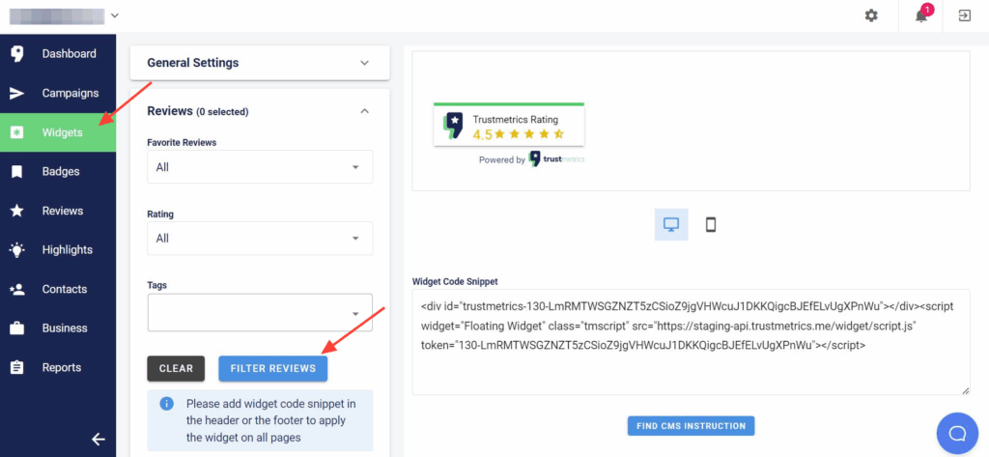989x457 pixels.
Task: Click the snippet textarea resize handle
Action: [x=965, y=390]
